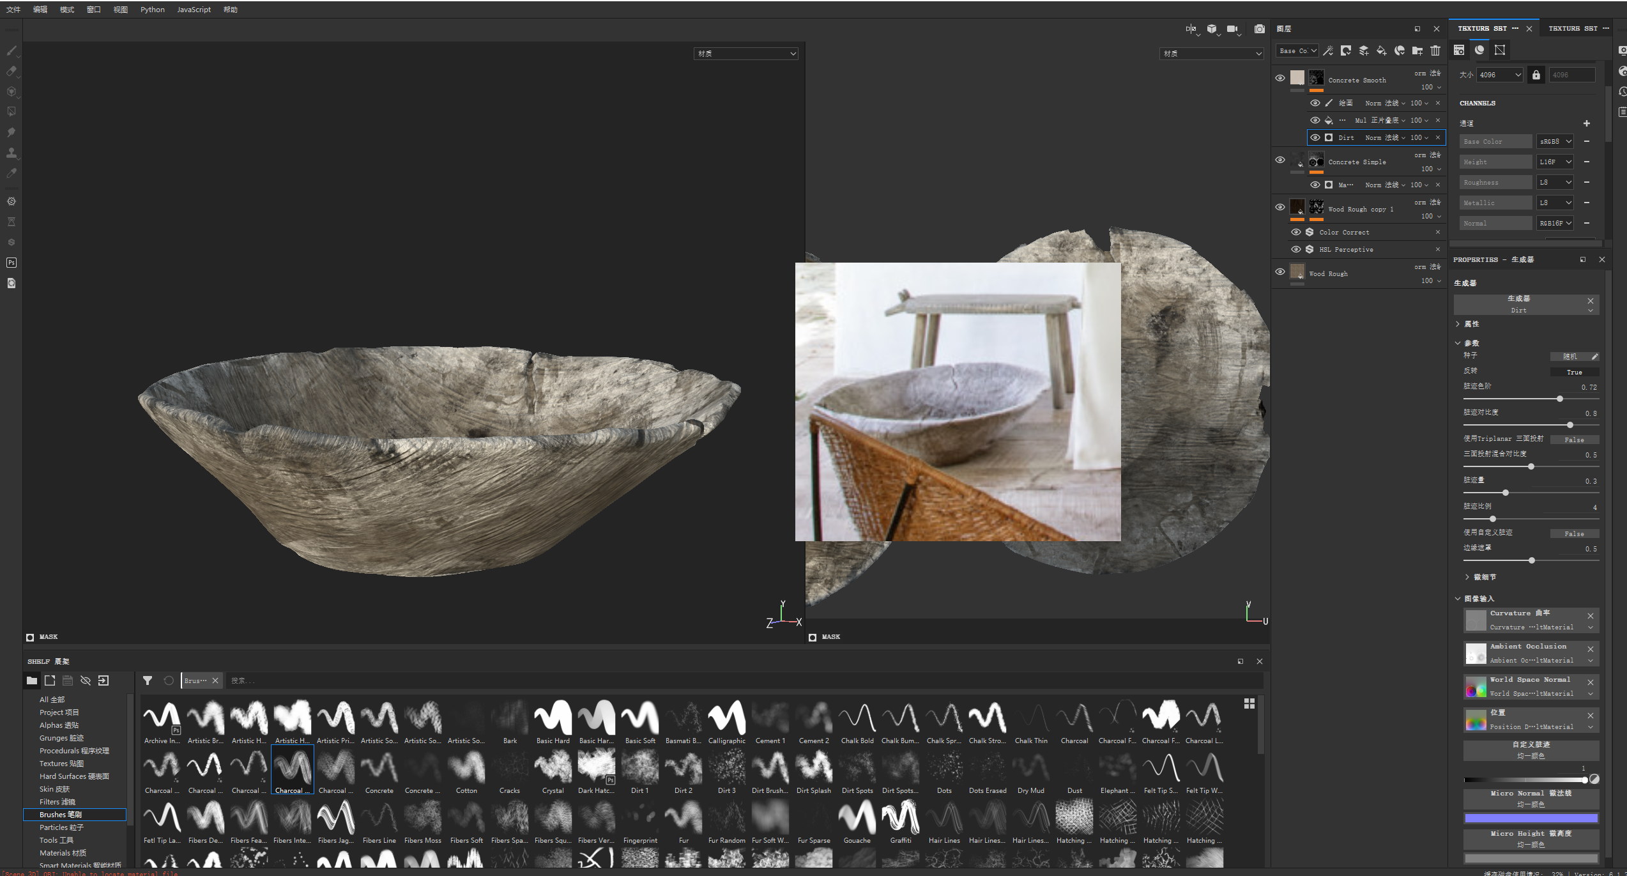
Task: Open the Python menu
Action: pyautogui.click(x=152, y=10)
